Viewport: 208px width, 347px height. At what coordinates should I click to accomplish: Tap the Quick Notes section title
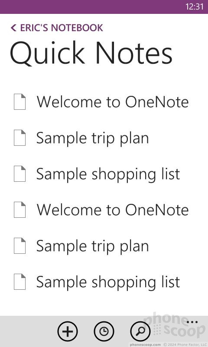[91, 54]
